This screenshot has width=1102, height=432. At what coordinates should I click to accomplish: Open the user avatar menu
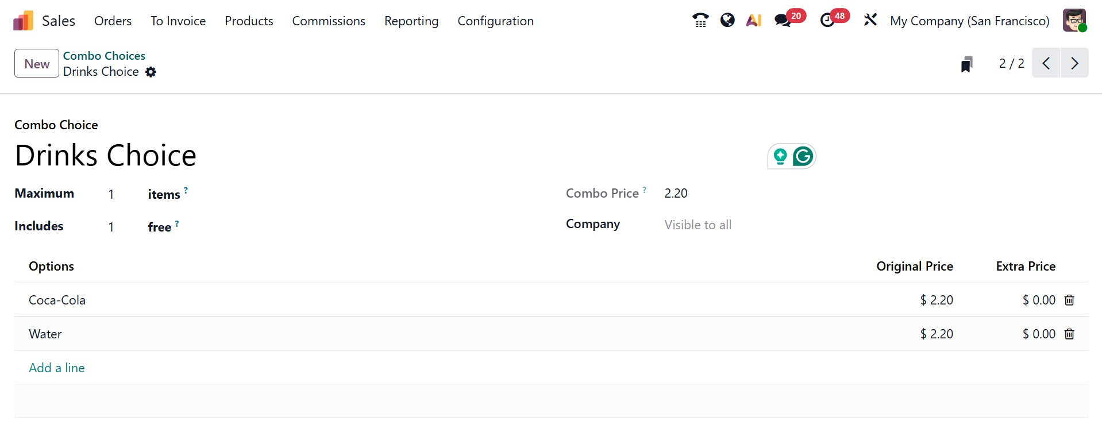point(1074,20)
